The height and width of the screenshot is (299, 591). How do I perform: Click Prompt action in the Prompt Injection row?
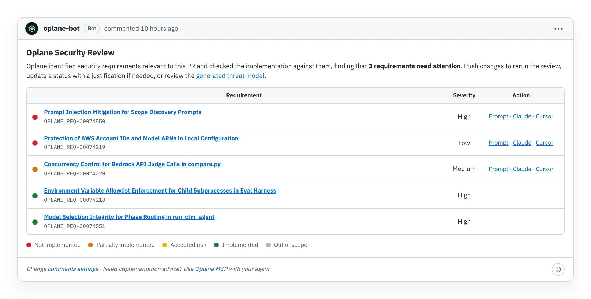(x=499, y=116)
